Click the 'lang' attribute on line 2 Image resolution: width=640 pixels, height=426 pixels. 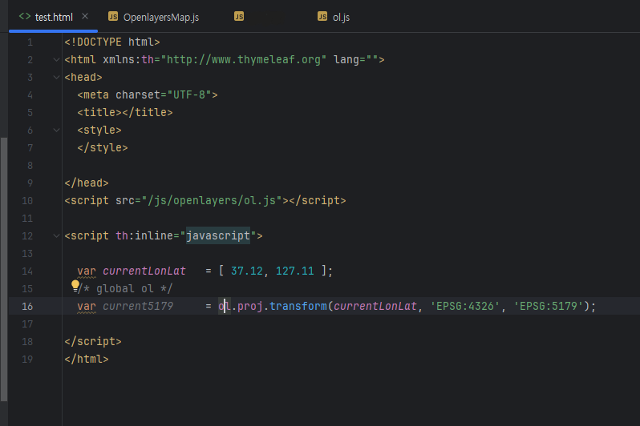(346, 59)
